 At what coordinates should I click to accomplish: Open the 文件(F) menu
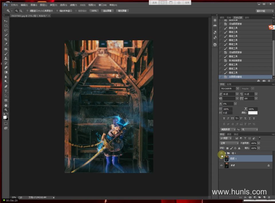pos(14,5)
